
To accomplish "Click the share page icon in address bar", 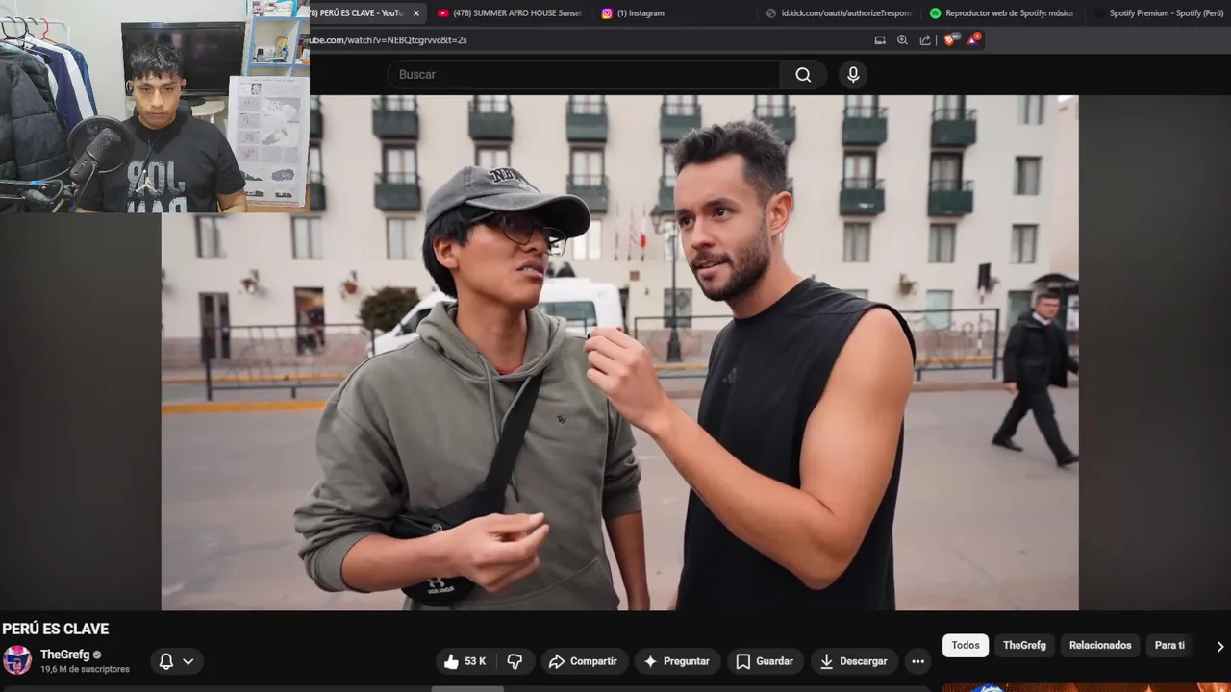I will [925, 40].
